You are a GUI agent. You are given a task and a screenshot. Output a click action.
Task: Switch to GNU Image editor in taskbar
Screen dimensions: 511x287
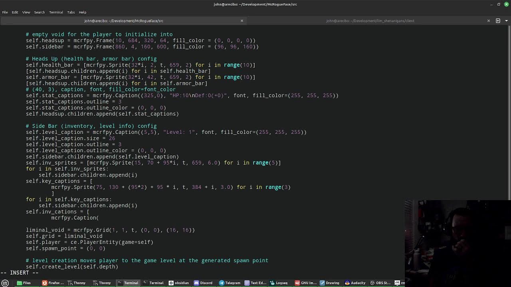click(x=305, y=283)
